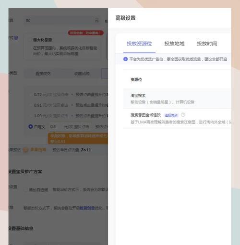Choose the 最大化拿量 bidding card
Screen dimensions: 240x245
62,46
